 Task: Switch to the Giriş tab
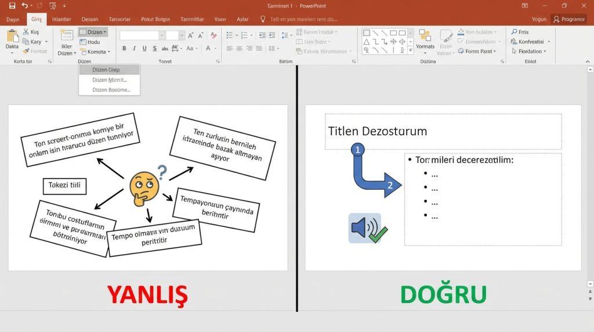coord(37,19)
